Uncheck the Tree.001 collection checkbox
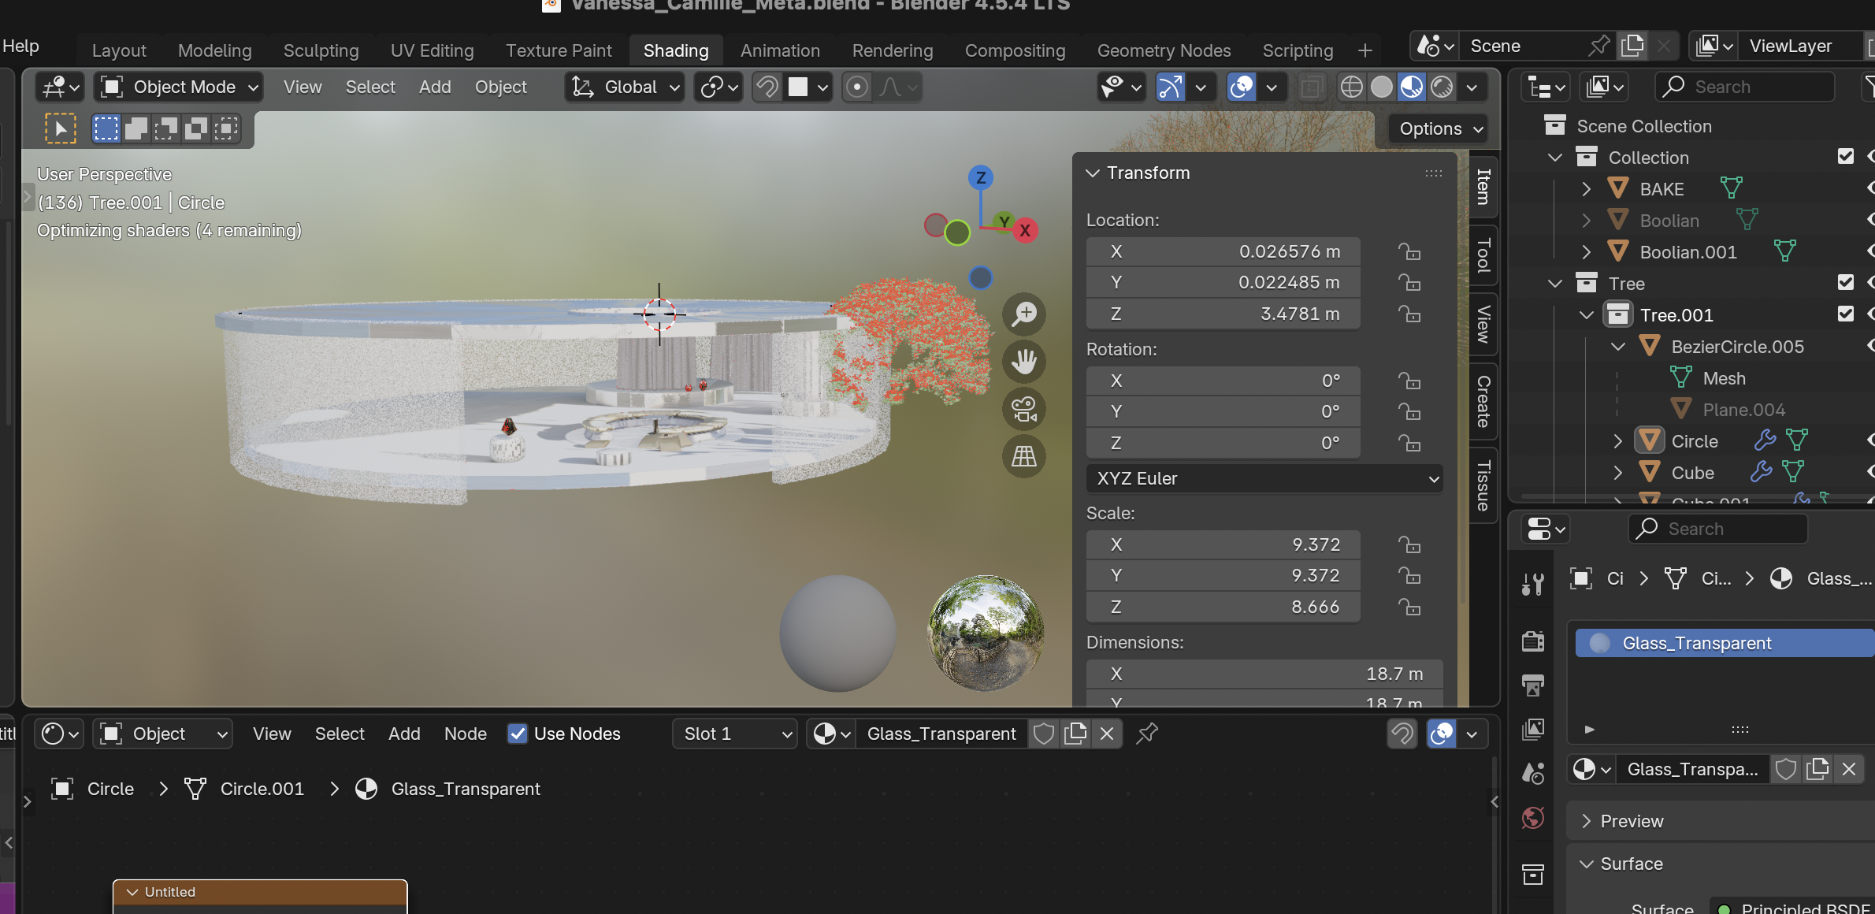 [1845, 314]
